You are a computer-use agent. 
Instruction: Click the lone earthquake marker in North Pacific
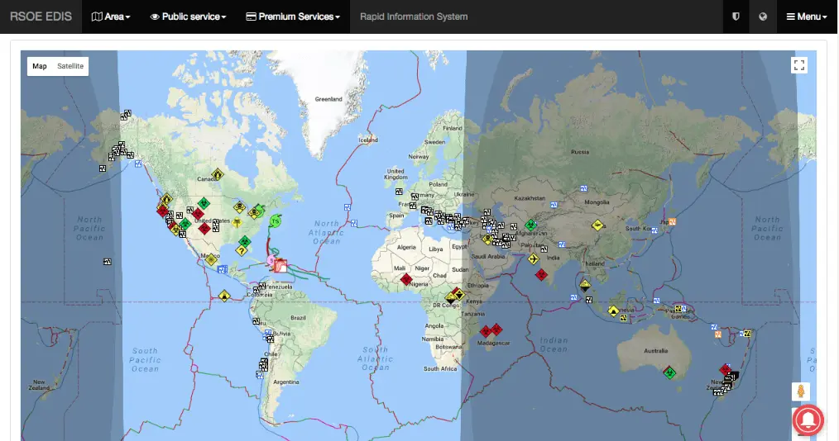tap(107, 262)
